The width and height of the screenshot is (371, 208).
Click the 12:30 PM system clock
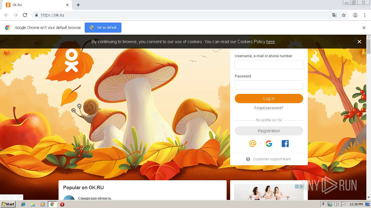tap(356, 204)
